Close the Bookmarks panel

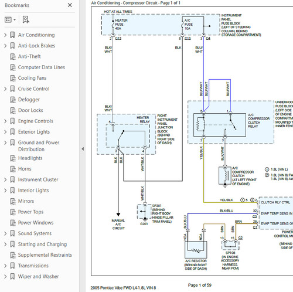(x=70, y=5)
